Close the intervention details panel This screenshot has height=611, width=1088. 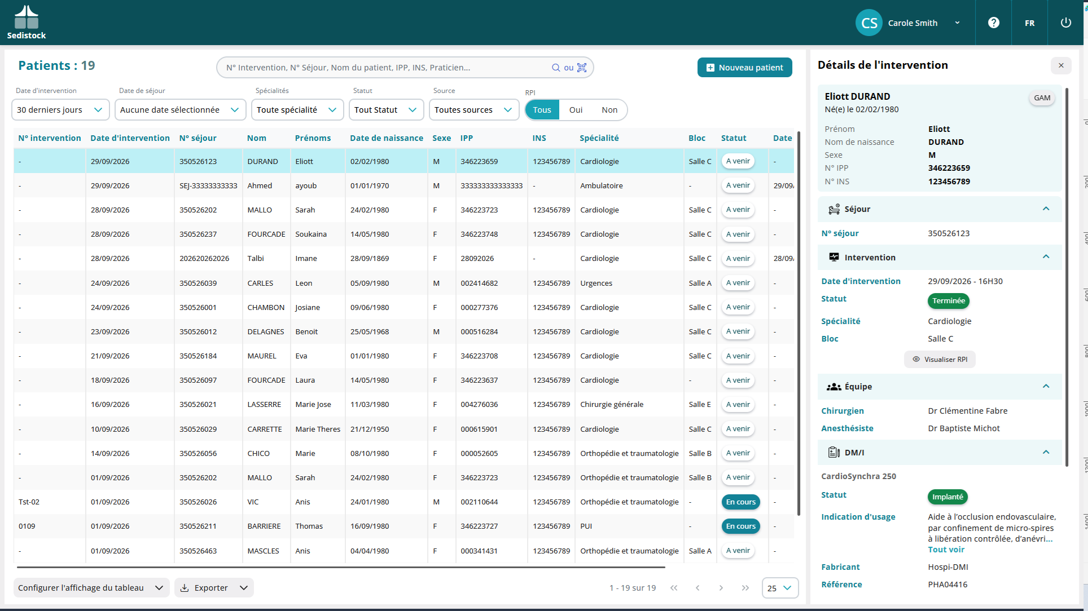coord(1061,65)
